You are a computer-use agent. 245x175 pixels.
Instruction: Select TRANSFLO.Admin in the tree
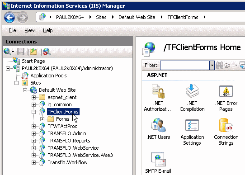[x=67, y=133]
